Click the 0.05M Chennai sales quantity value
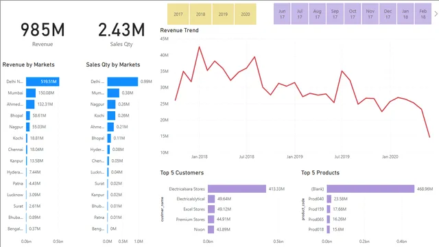This screenshot has width=439, height=247. coord(117,161)
